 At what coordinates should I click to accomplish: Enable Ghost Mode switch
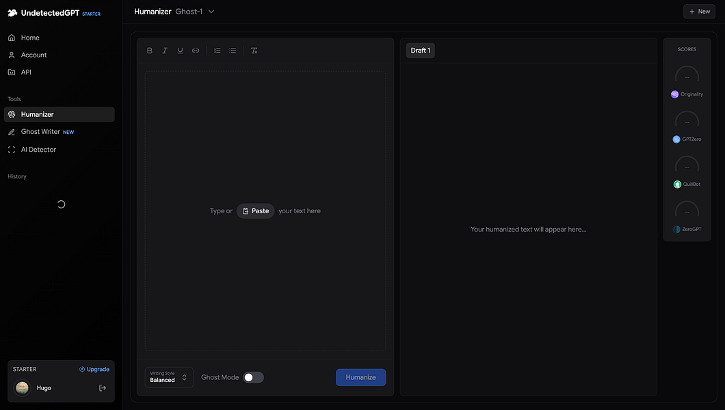(253, 377)
